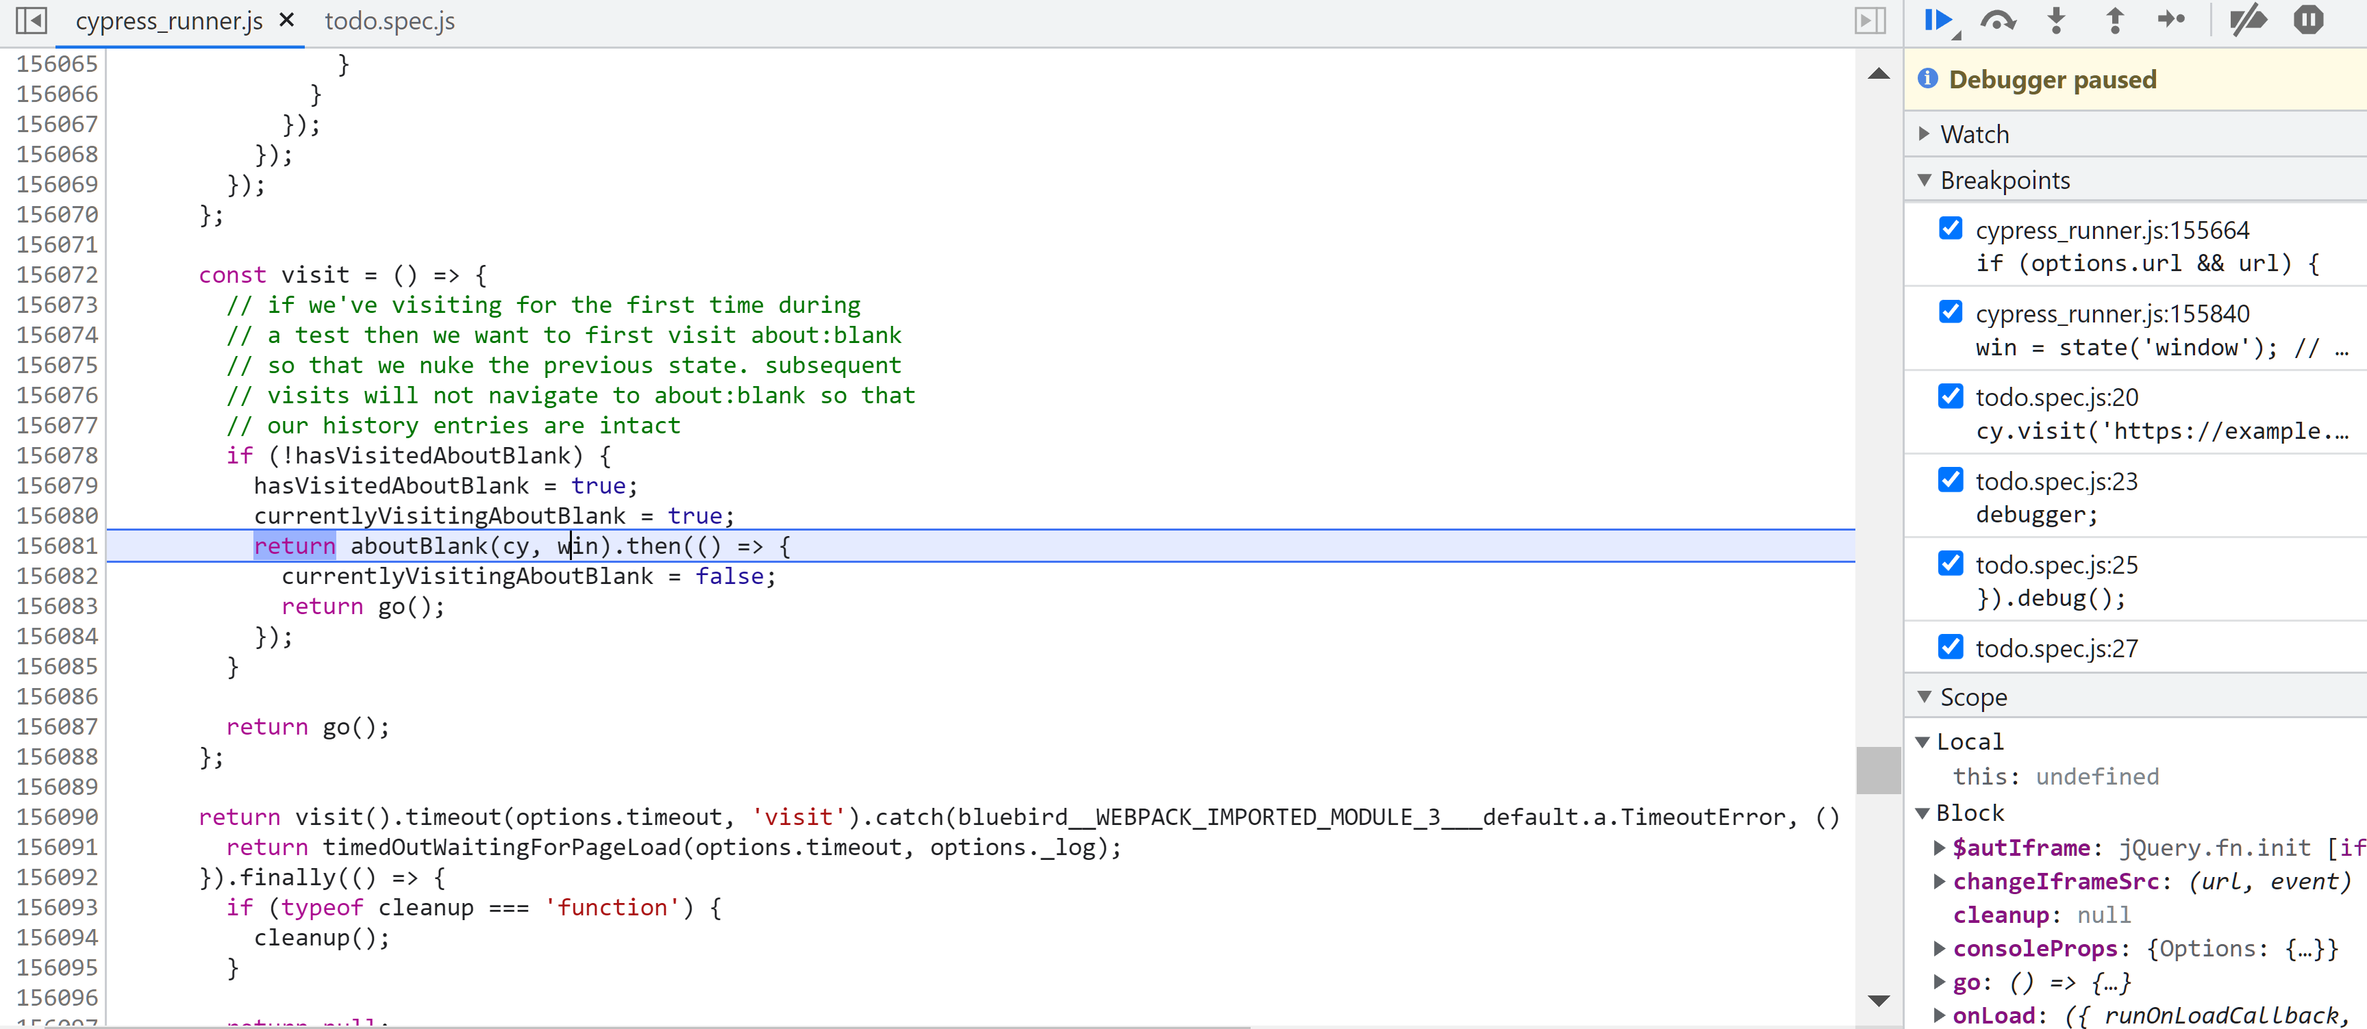Switch to the todo.spec.js tab
This screenshot has width=2367, height=1029.
390,21
